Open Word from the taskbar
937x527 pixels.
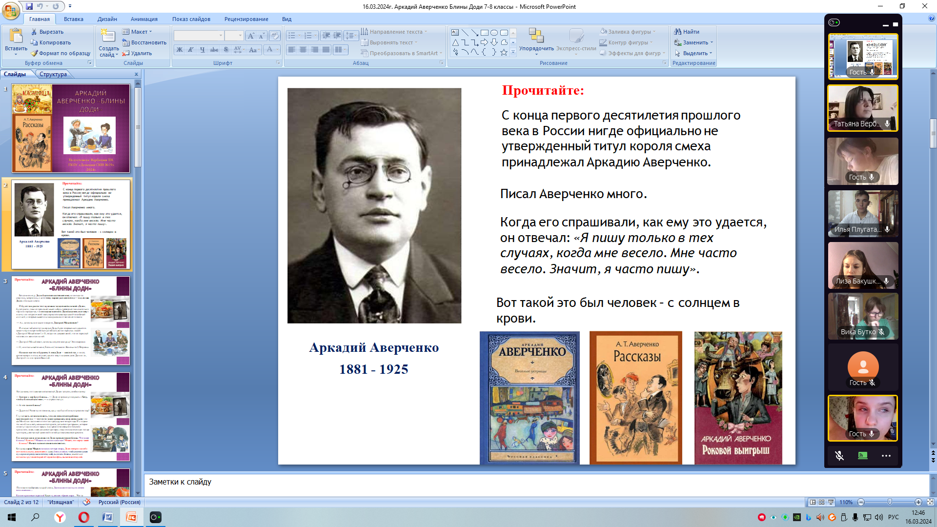[108, 517]
